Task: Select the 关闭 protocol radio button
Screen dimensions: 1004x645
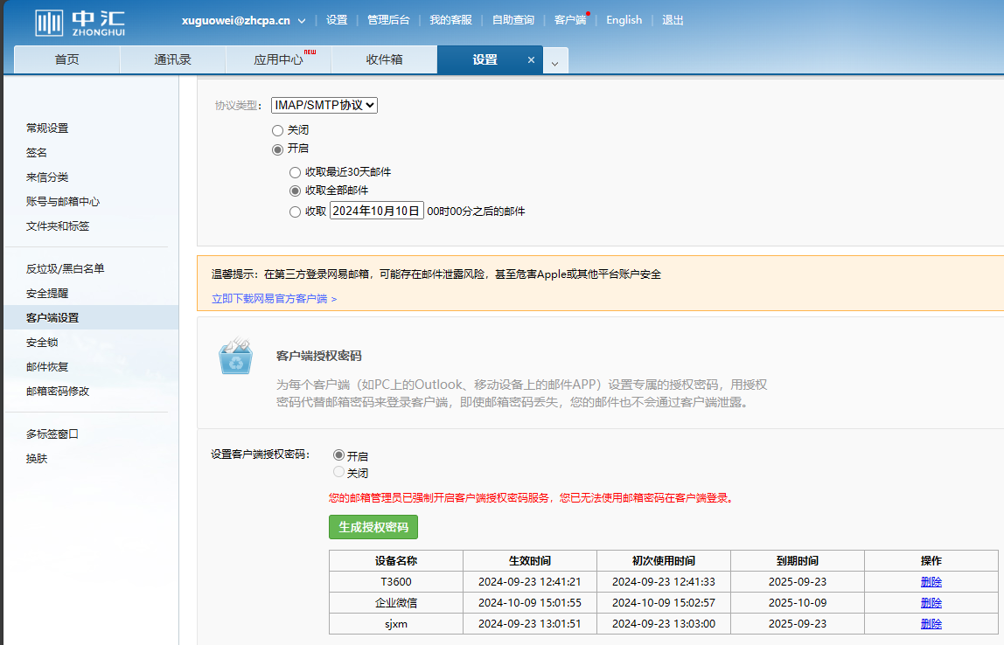Action: pyautogui.click(x=277, y=130)
